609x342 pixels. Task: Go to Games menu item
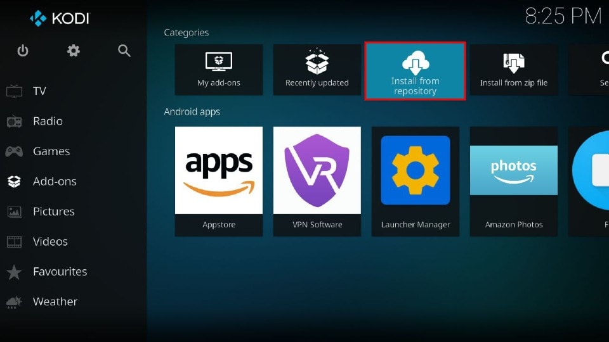click(x=51, y=151)
